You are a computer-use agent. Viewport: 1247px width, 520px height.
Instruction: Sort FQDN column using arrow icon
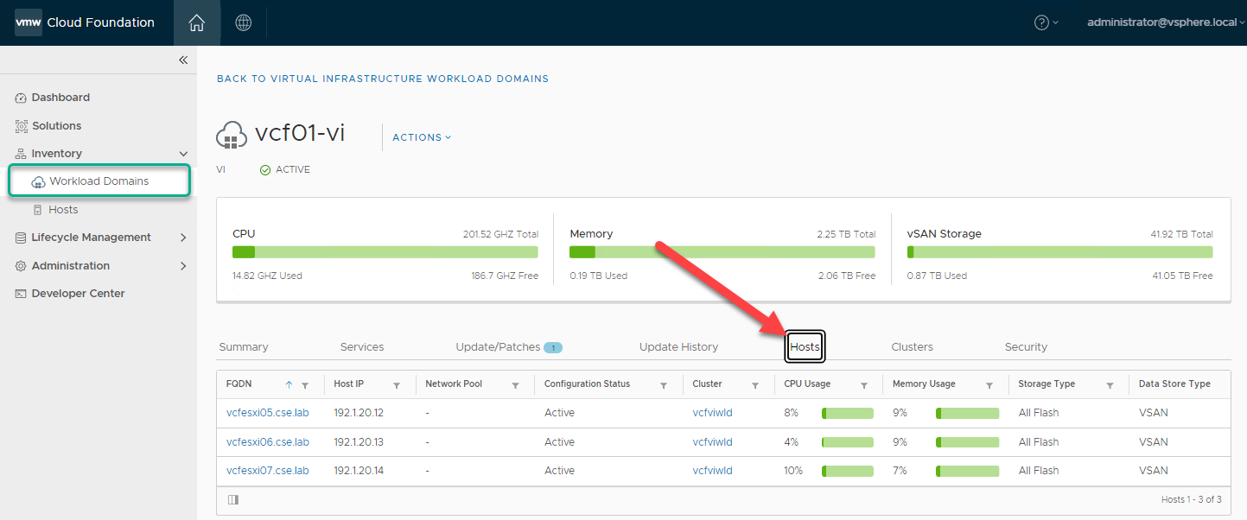point(289,385)
